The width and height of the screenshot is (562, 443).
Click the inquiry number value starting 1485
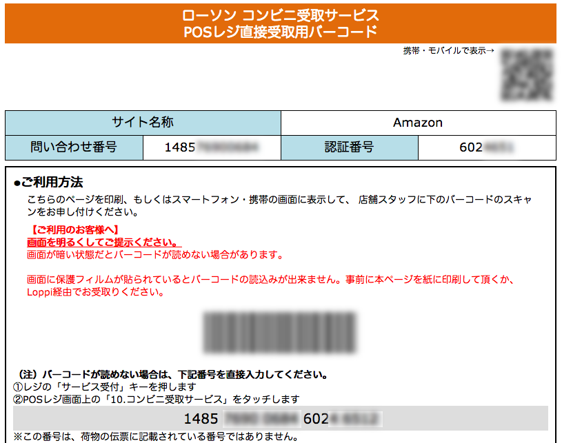pyautogui.click(x=212, y=147)
